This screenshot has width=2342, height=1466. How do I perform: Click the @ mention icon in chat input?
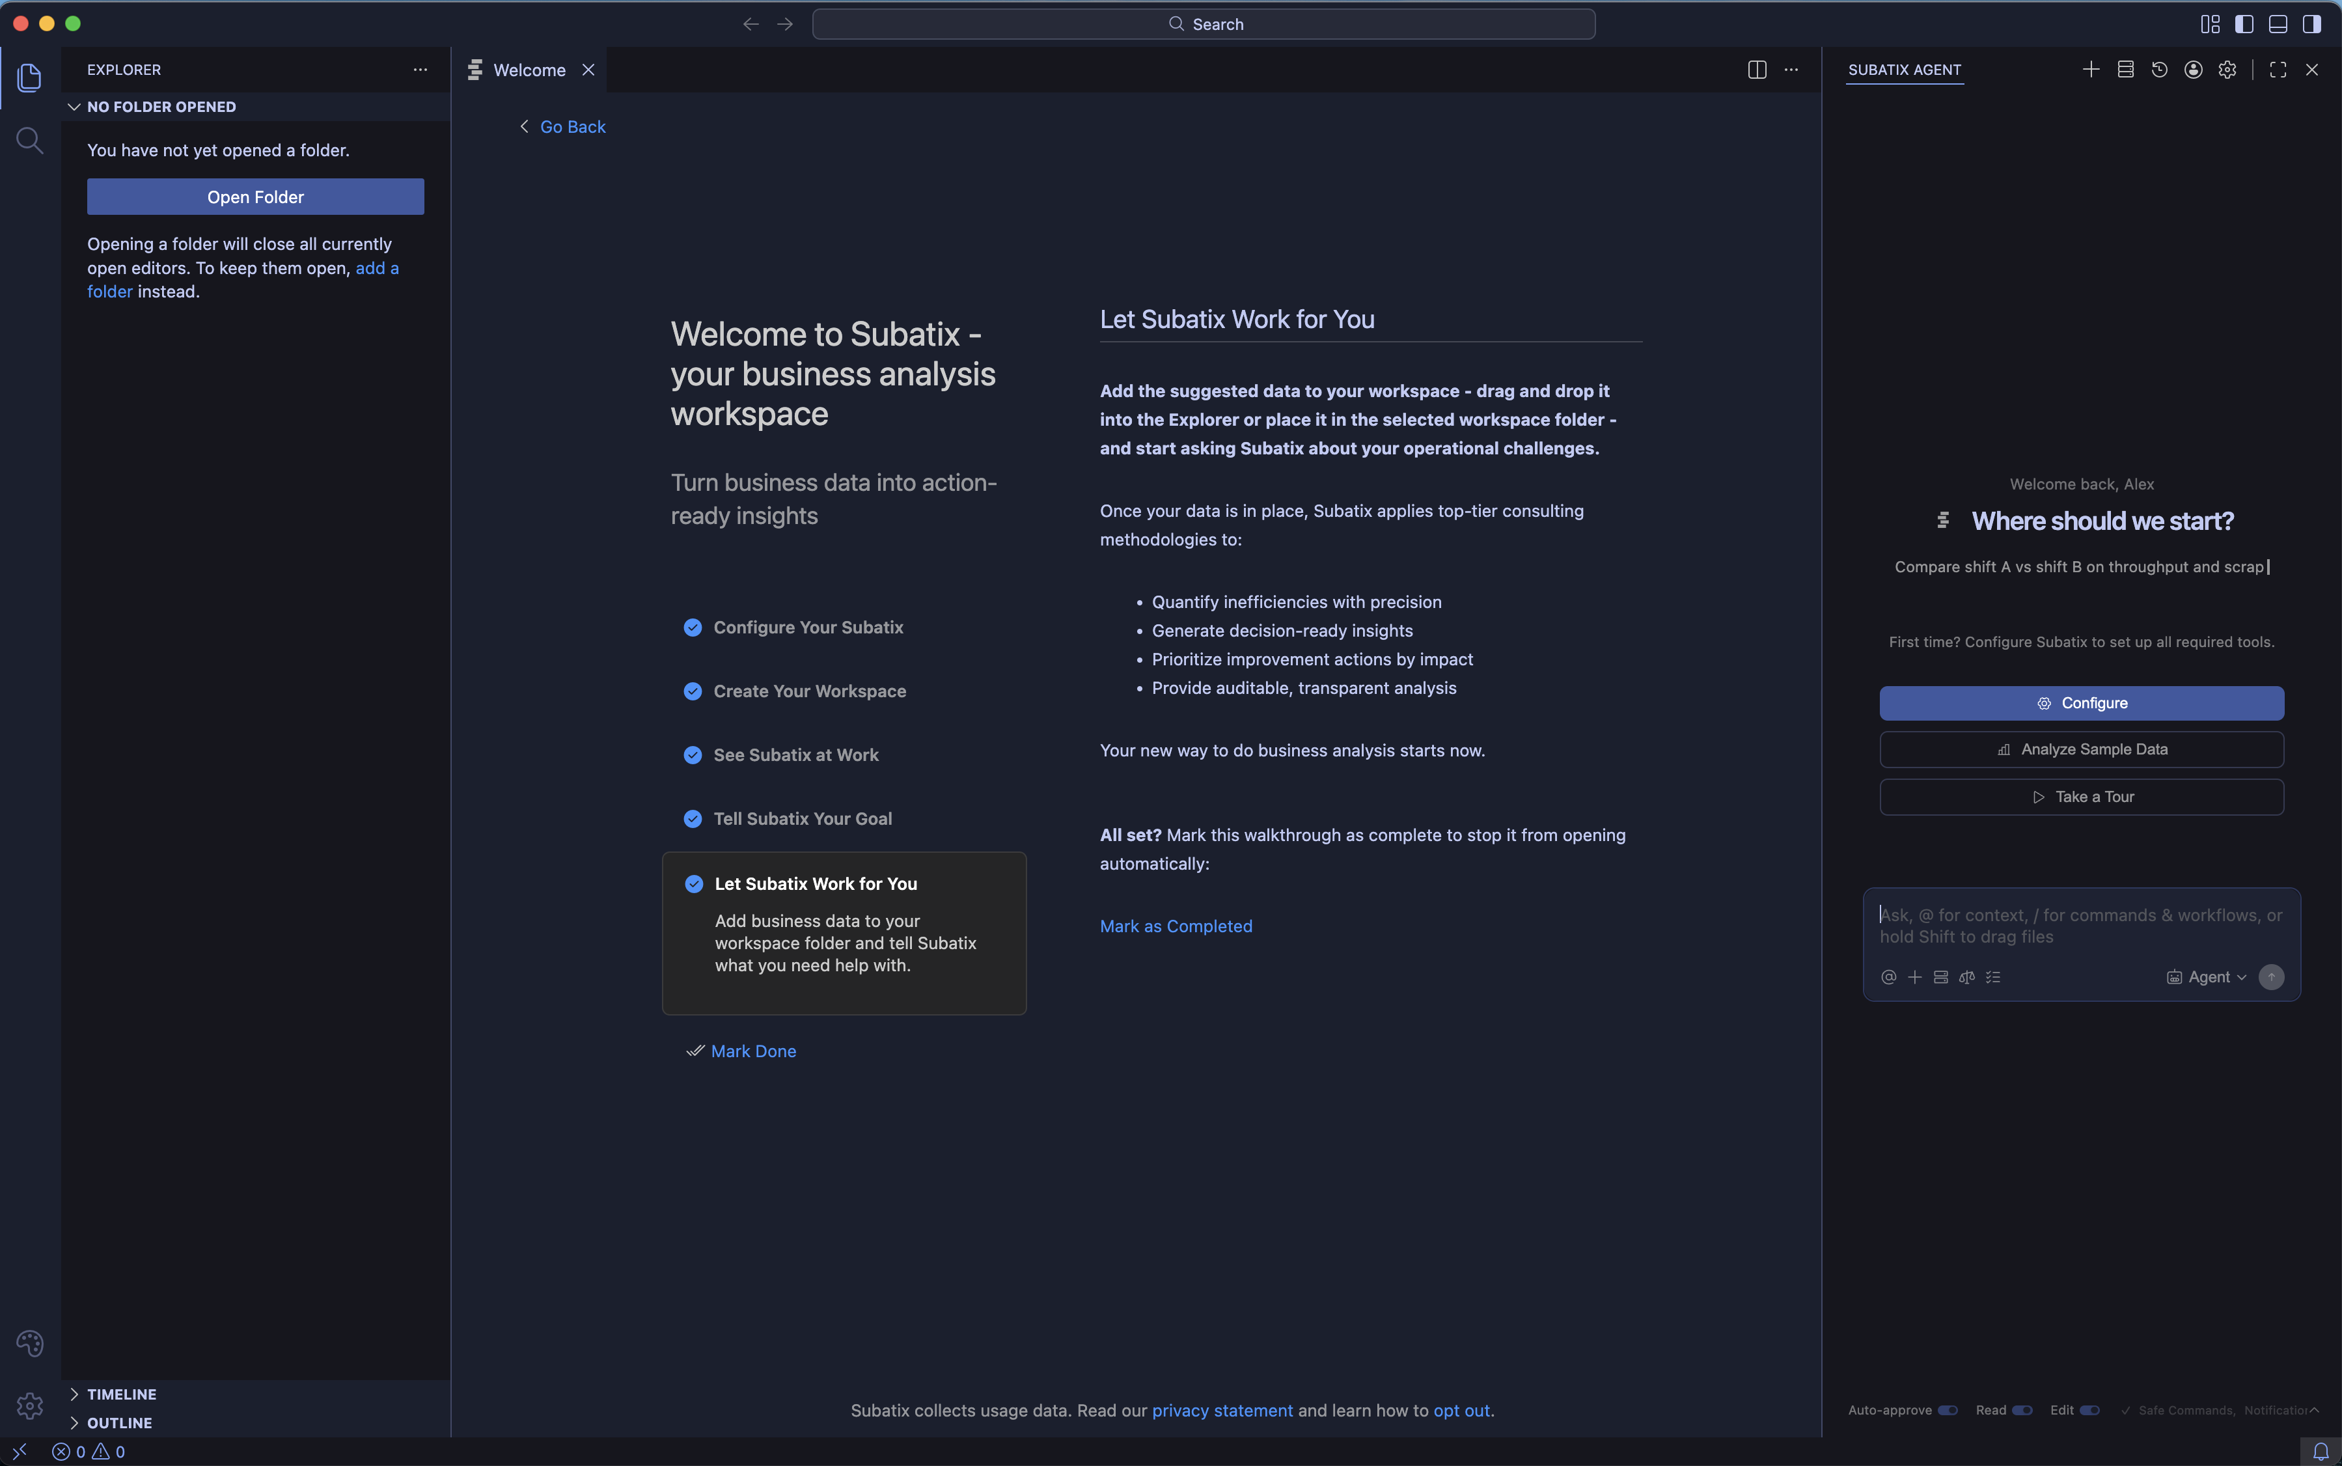click(1888, 976)
